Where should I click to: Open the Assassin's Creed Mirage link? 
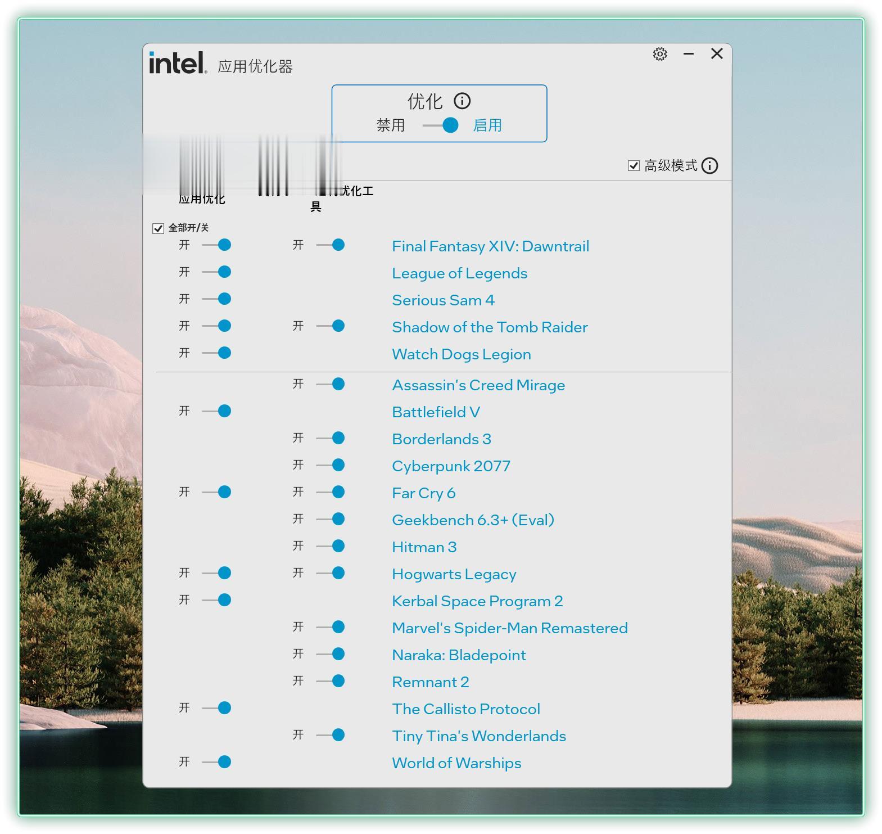pos(478,385)
